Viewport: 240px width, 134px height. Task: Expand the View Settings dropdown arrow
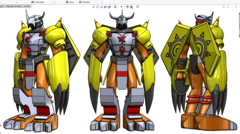point(140,7)
